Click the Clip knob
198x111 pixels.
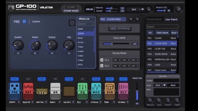69,45
